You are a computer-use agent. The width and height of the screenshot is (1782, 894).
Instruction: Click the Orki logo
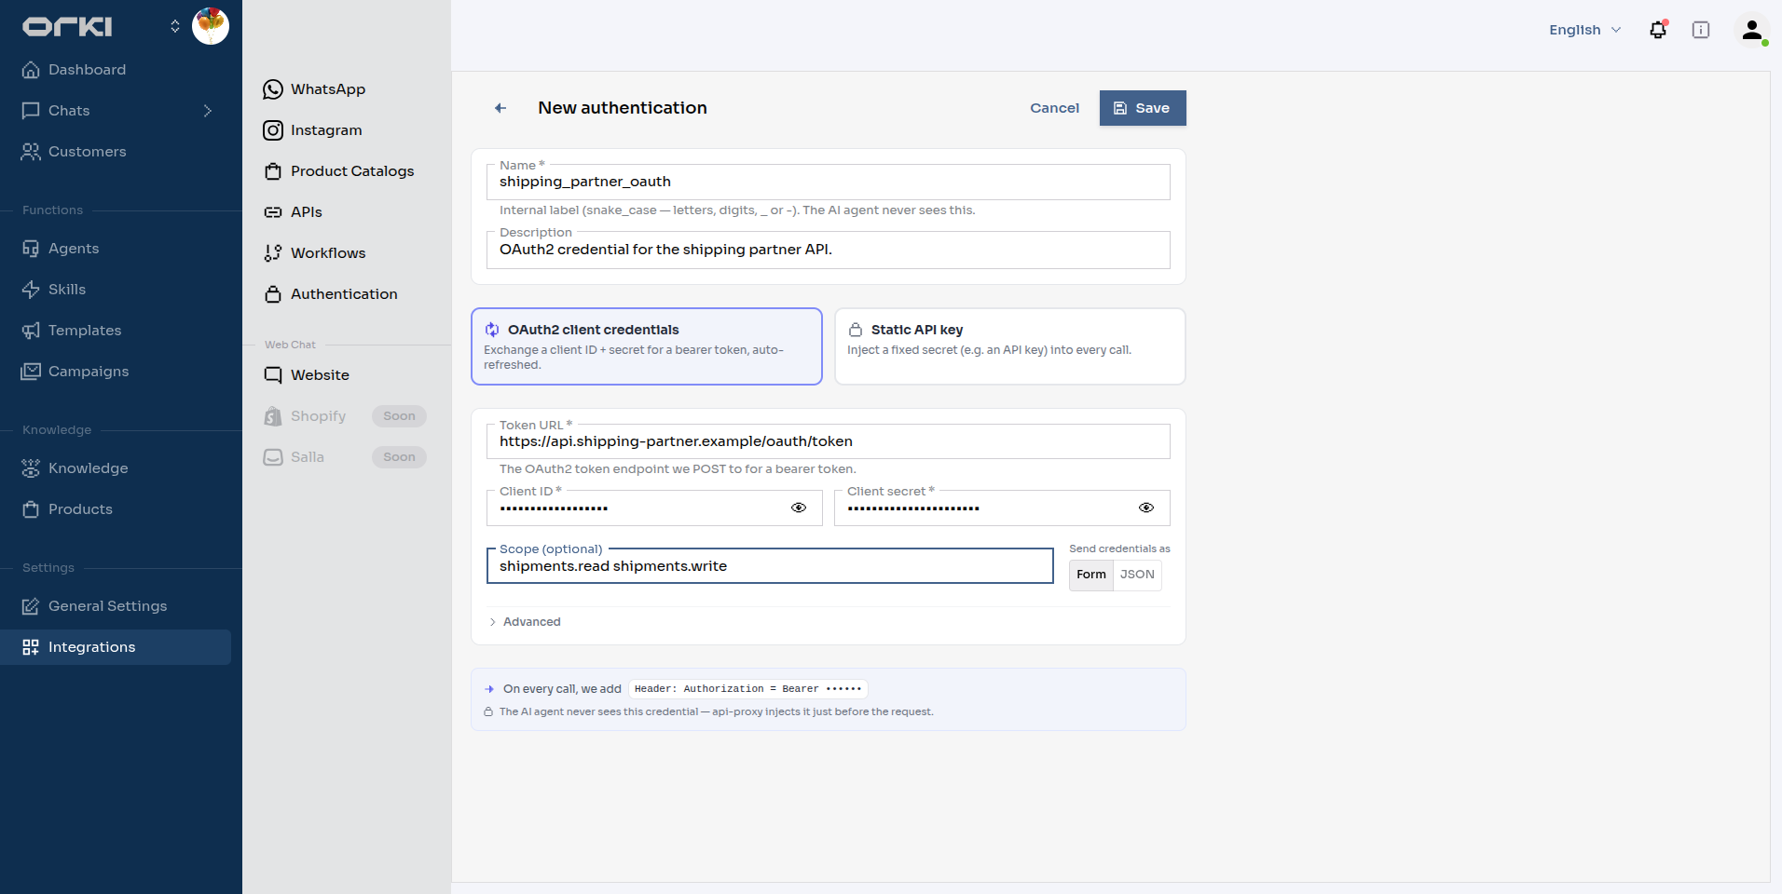(x=67, y=26)
